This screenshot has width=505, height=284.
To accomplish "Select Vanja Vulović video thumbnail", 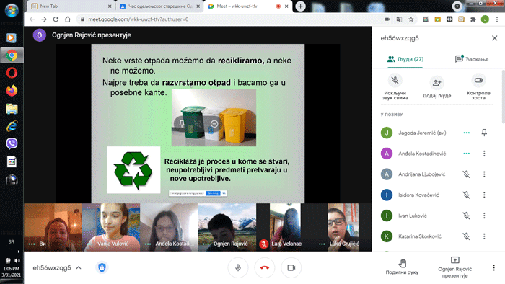I will click(x=111, y=227).
